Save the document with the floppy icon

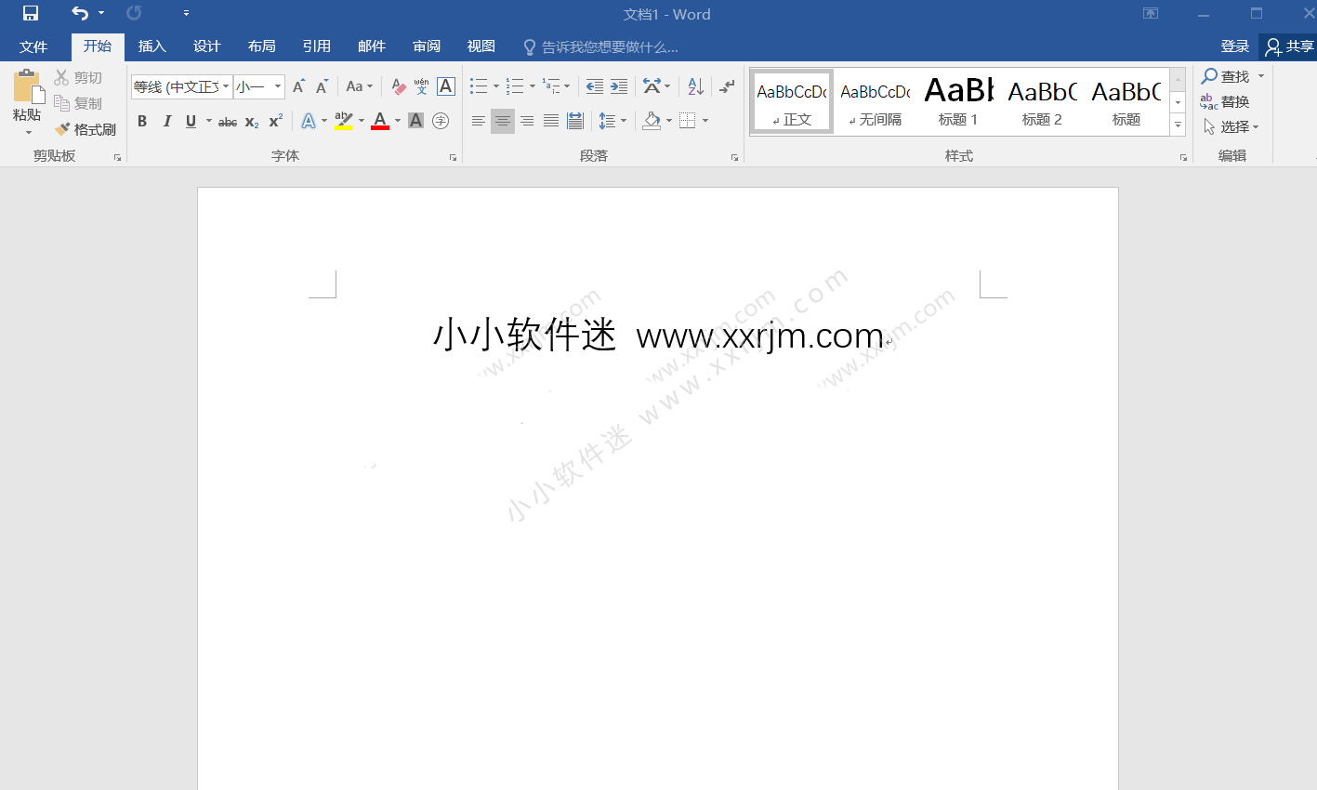point(31,13)
